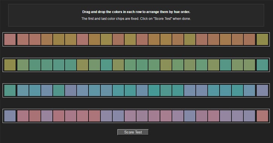Choose the sixteenth chip, blue-periwinkle, in the fourth row

[190, 116]
